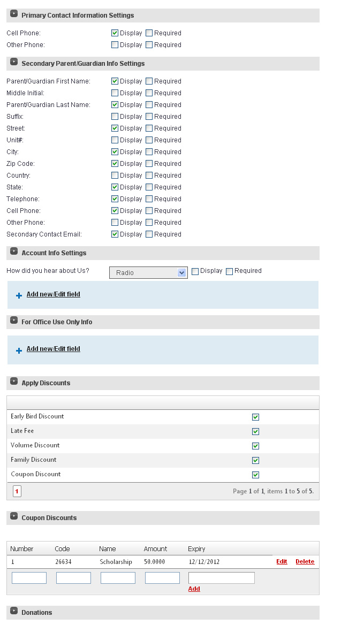Edit the Scholarship coupon
This screenshot has height=625, width=364.
coord(282,562)
